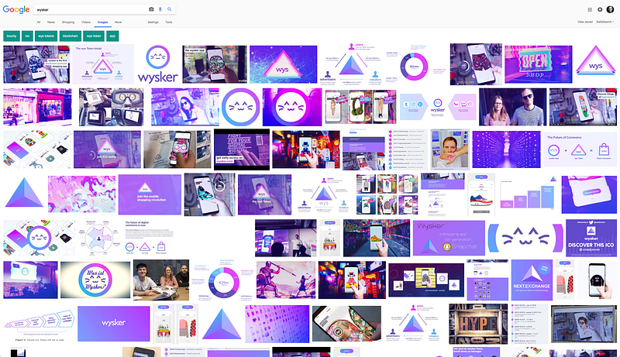Open the View saved link

coord(585,22)
